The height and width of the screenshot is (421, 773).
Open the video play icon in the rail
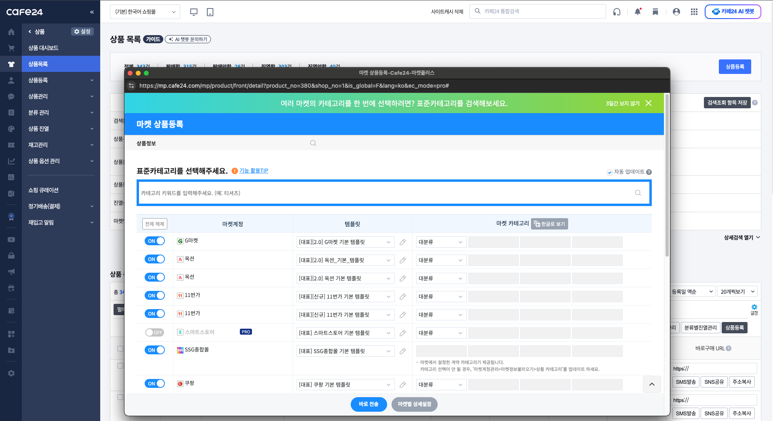pos(11,240)
